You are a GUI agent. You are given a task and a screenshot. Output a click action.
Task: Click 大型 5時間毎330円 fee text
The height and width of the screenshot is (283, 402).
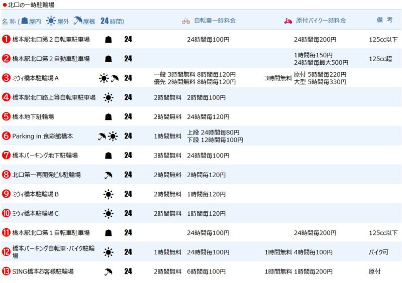pos(320,82)
